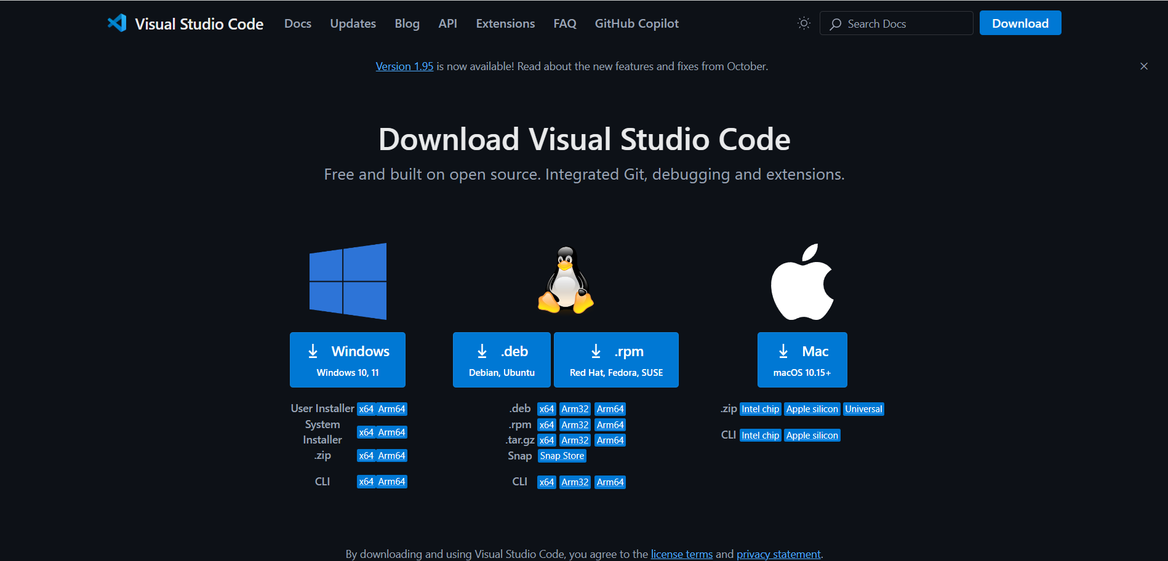Select Arm32 in the Linux .rpm row

(575, 425)
